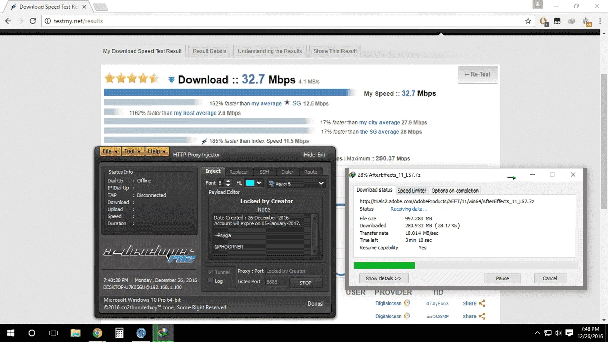The width and height of the screenshot is (608, 342).
Task: Click the Listen Port 8888 field
Action: [x=276, y=282]
